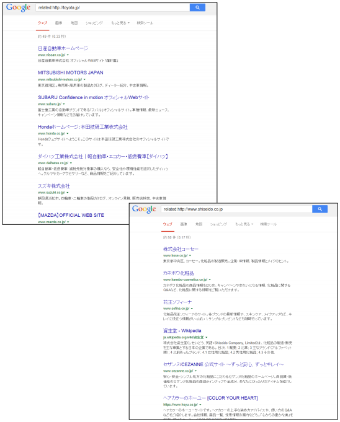
Task: Open the 日産自動車ホームページ result
Action: (63, 48)
